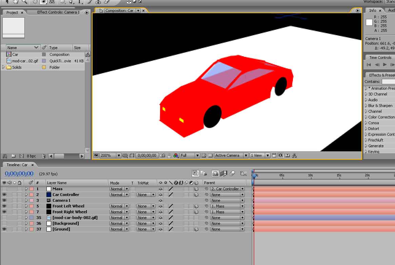Click the Front Left Wheel black color swatch
395x265 pixels.
49,206
